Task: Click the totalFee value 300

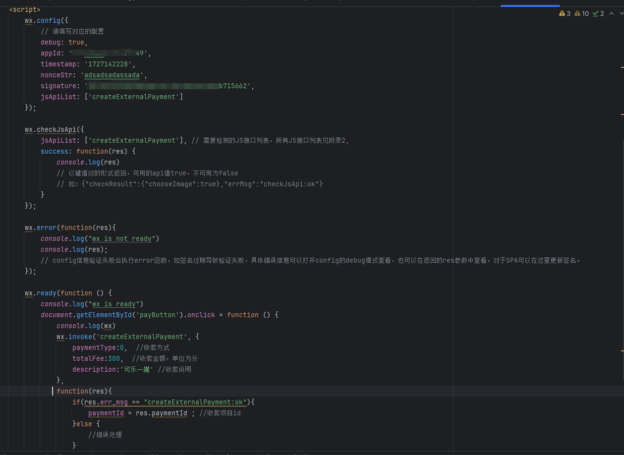Action: pos(114,358)
